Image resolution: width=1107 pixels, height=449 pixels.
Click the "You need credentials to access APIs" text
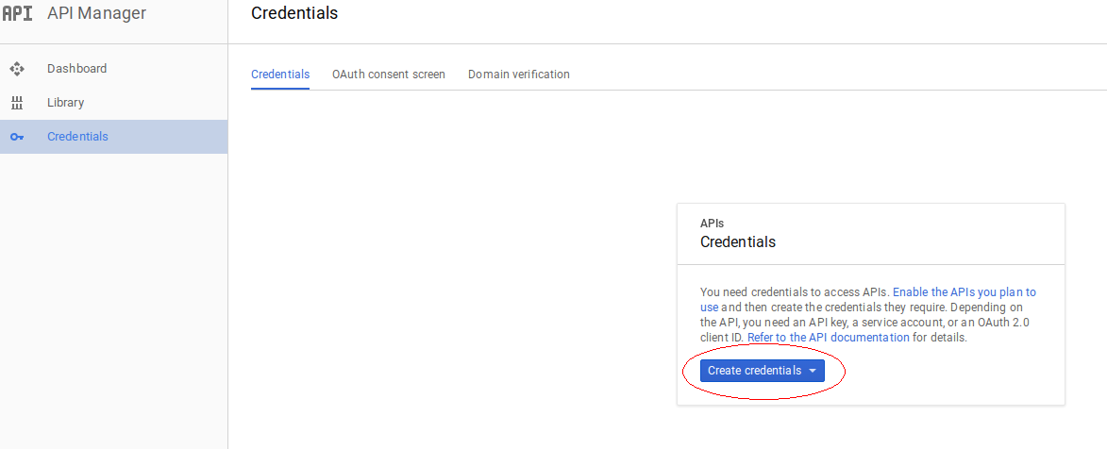794,292
